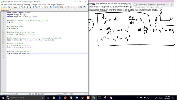Click the UTF-8 encoding status bar field
The image size is (177, 100).
(x=71, y=94)
